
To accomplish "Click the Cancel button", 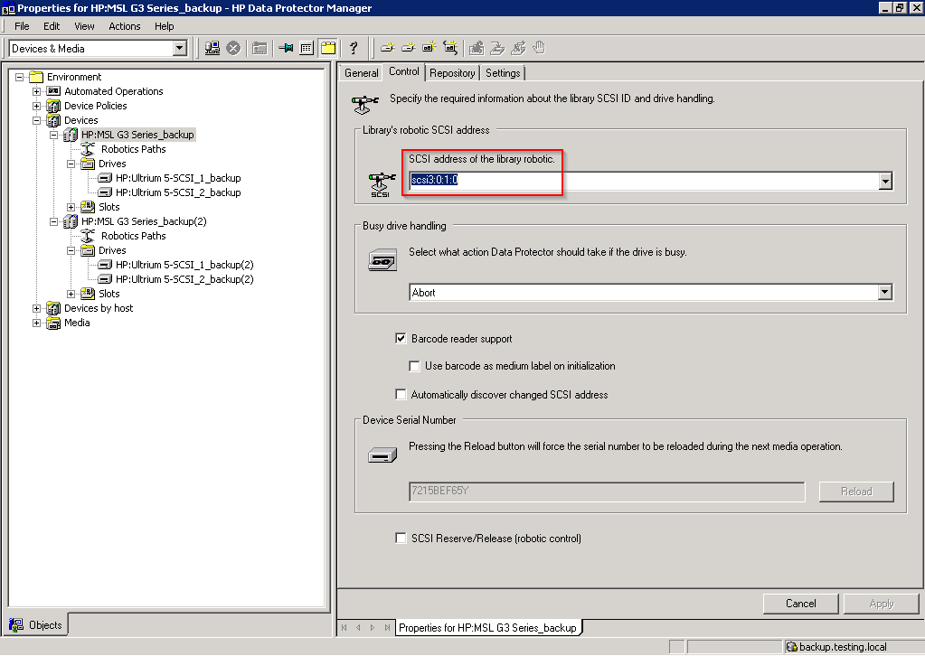I will (x=800, y=604).
